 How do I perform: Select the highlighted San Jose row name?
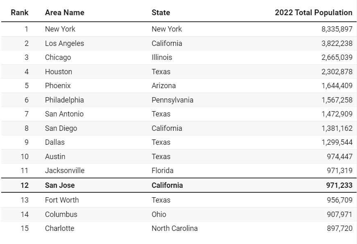point(60,185)
